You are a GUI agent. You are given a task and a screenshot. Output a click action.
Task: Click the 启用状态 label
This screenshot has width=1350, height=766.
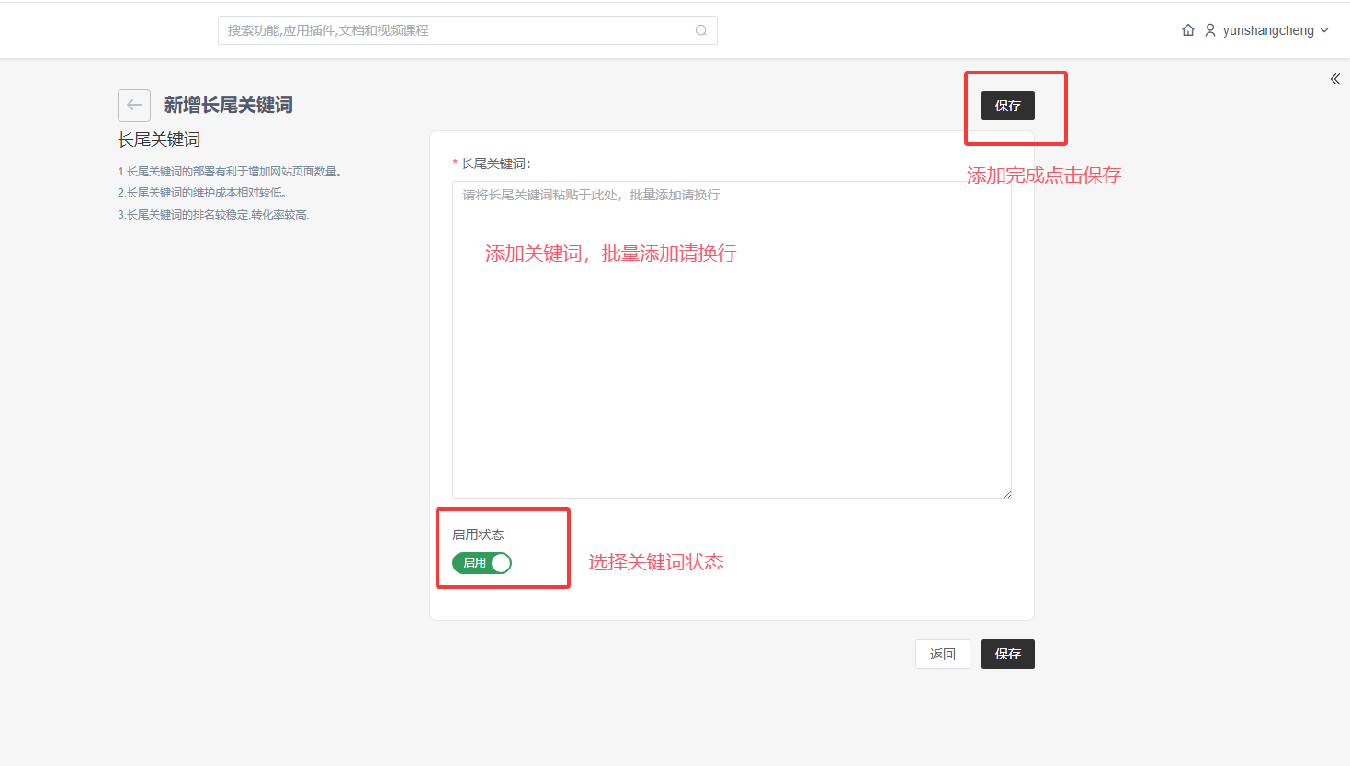478,535
